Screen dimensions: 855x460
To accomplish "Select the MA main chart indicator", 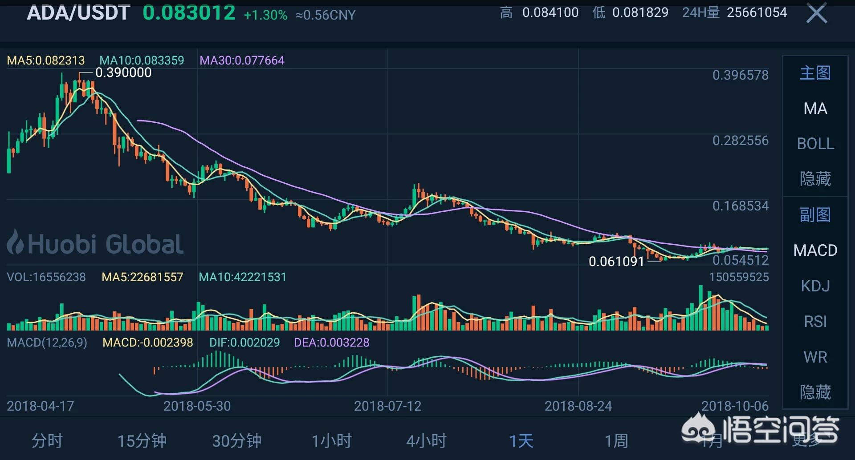I will tap(815, 109).
